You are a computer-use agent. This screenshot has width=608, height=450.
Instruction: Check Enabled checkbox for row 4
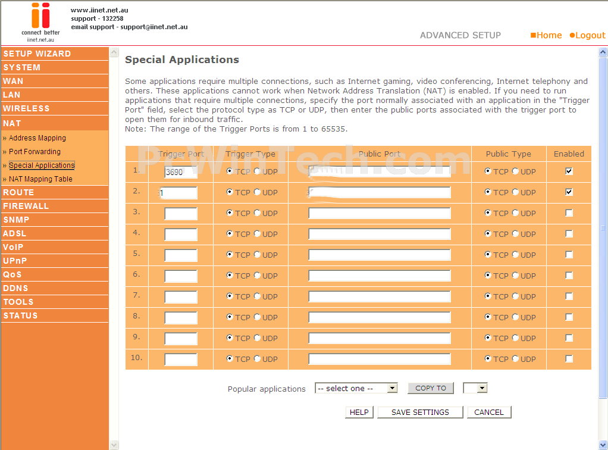[569, 234]
